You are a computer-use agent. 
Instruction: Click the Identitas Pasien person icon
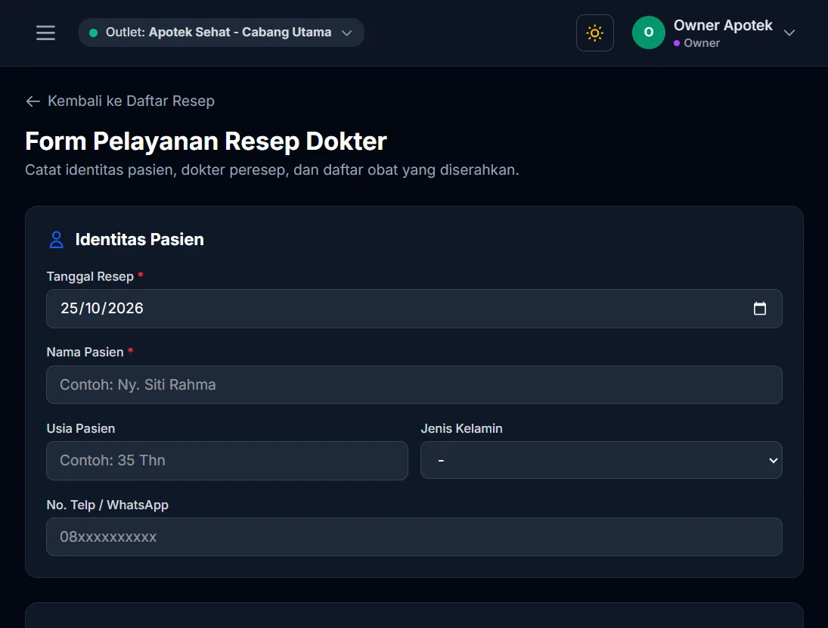tap(57, 240)
